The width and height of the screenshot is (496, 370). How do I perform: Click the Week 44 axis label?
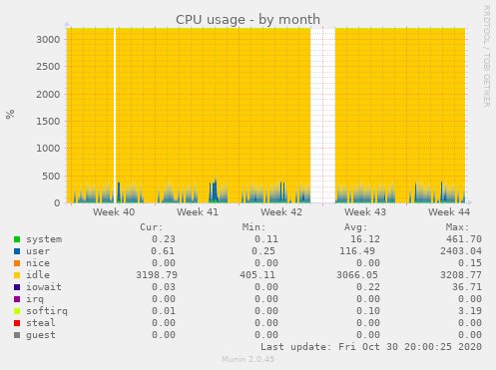[x=449, y=212]
